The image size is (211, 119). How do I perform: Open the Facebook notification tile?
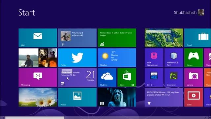click(77, 38)
